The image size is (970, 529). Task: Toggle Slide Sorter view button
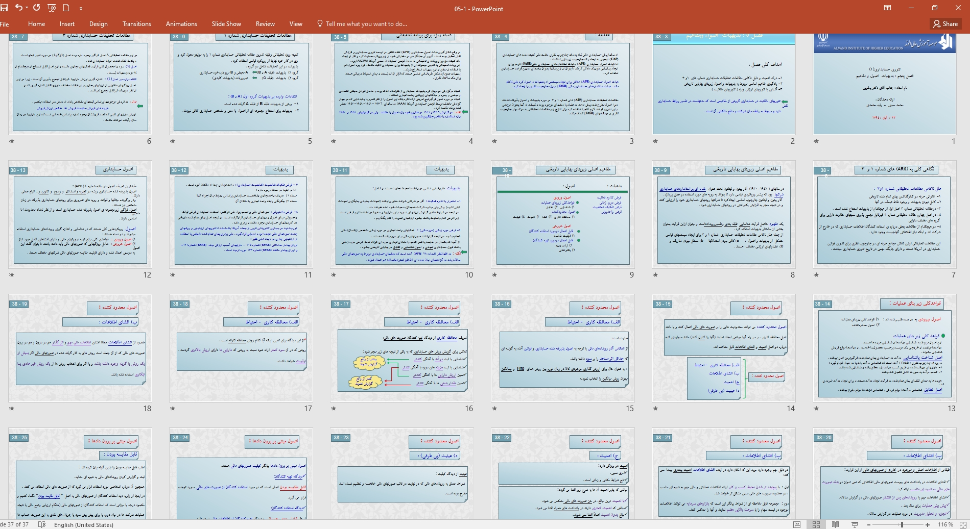[816, 524]
